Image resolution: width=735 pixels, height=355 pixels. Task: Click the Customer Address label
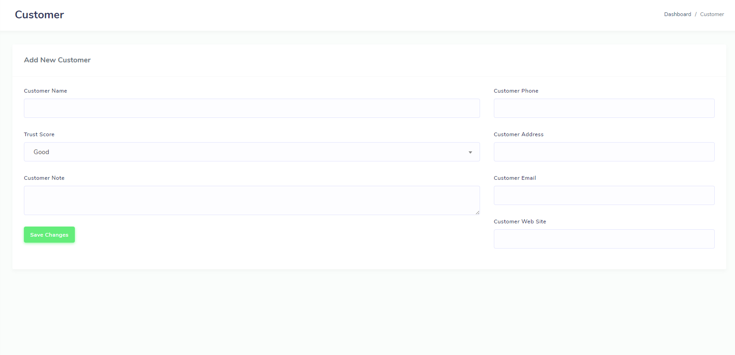[518, 134]
